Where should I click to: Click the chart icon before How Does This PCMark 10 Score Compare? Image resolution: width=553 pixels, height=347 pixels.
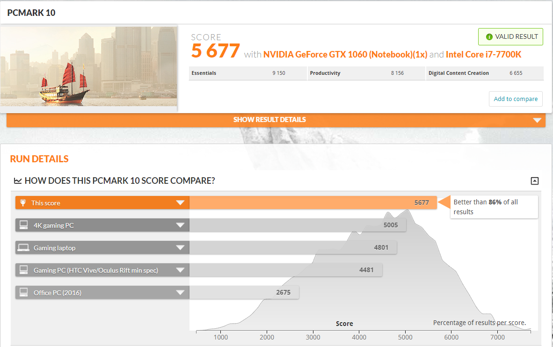(x=18, y=181)
